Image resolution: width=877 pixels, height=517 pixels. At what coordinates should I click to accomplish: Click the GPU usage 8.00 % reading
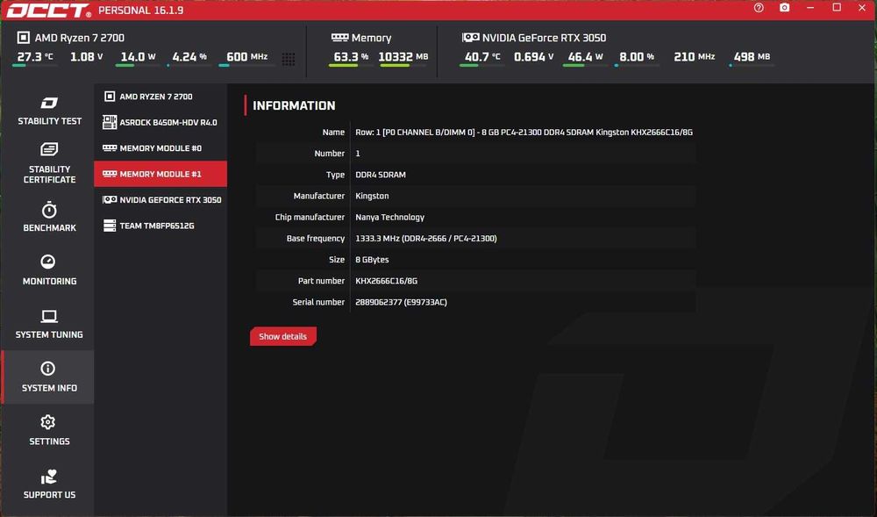tap(637, 56)
